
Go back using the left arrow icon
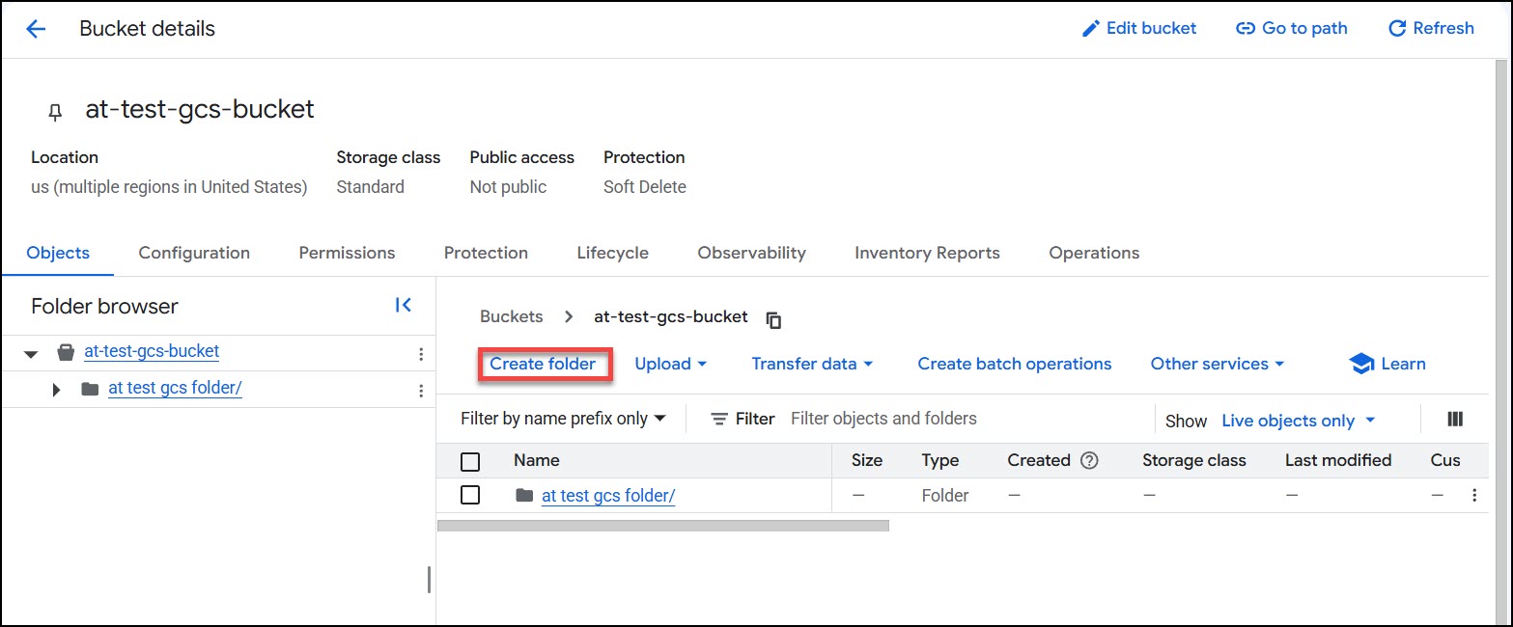36,29
